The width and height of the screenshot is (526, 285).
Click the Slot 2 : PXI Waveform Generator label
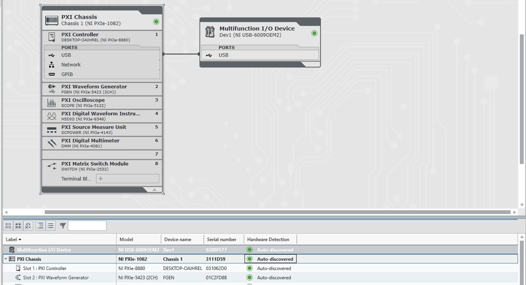(56, 278)
